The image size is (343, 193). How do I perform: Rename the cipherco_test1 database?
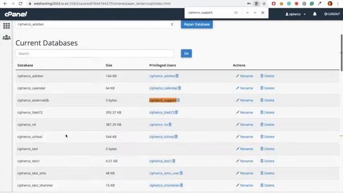click(x=244, y=161)
